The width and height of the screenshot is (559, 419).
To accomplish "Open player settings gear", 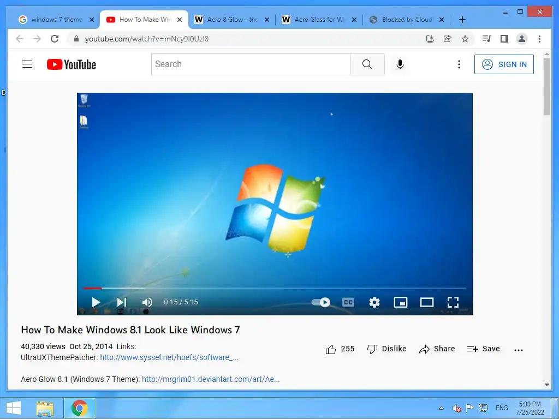I will pyautogui.click(x=374, y=302).
